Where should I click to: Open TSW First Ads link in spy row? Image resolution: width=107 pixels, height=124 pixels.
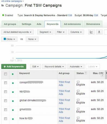[x=64, y=92]
